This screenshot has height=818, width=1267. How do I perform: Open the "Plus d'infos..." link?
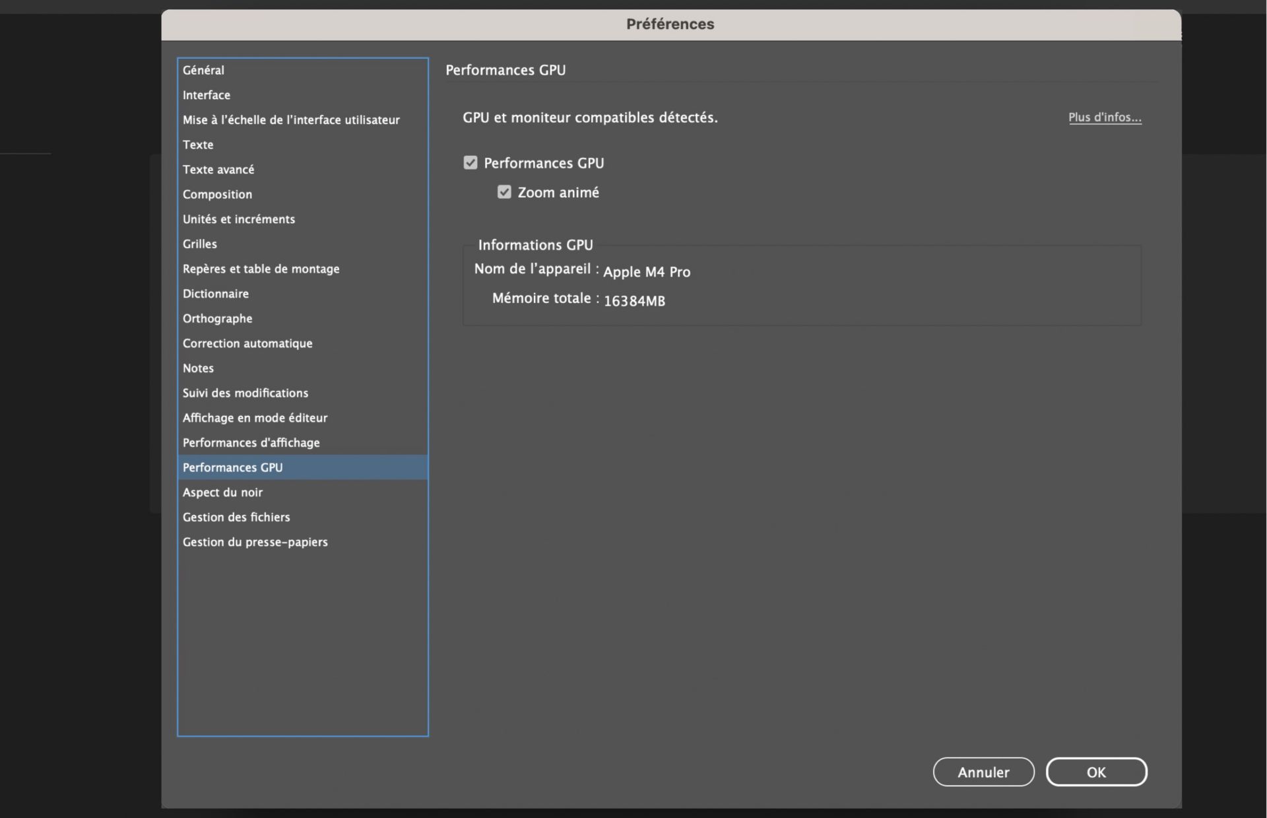1105,118
